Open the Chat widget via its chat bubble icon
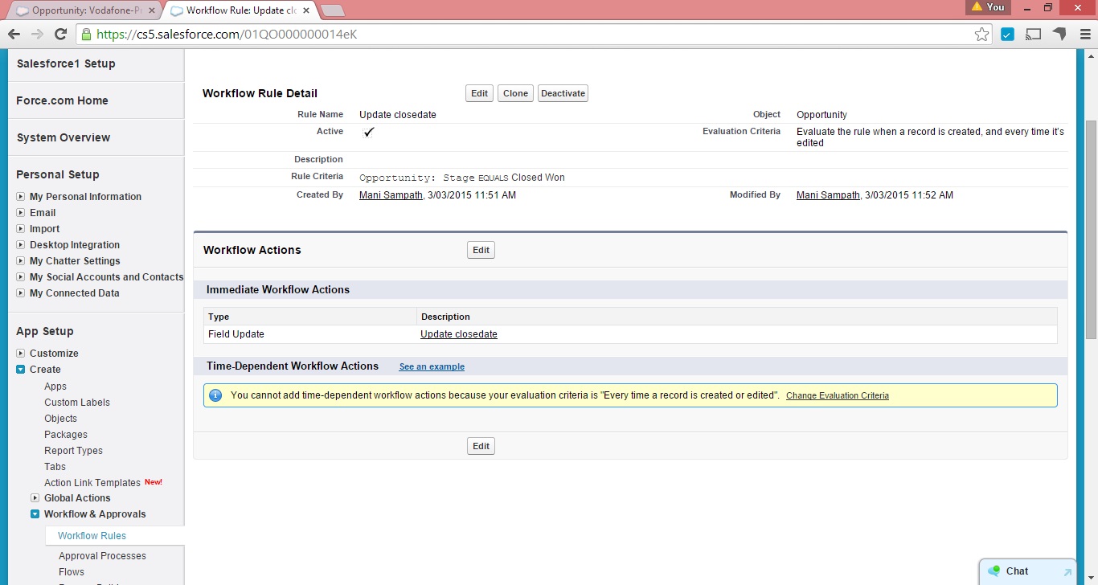This screenshot has height=585, width=1098. click(994, 571)
